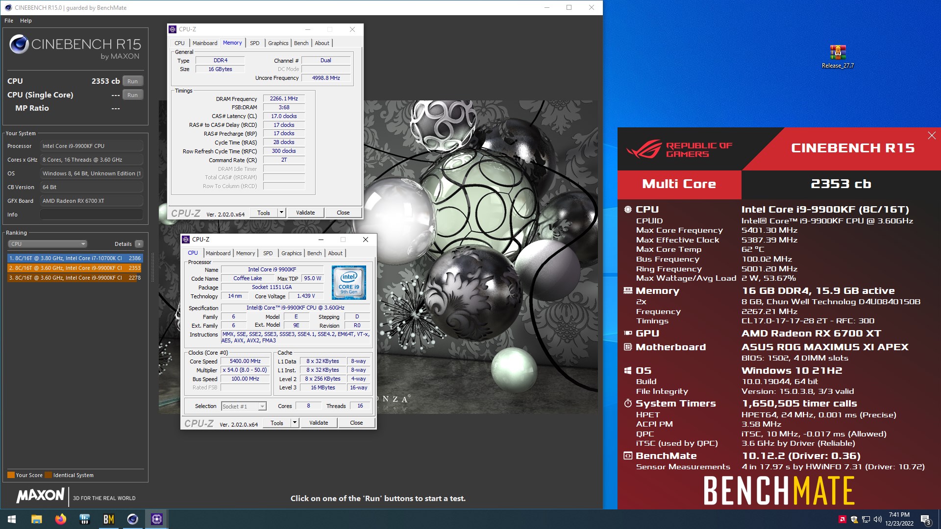Screen dimensions: 941x529
Task: Click the Intel Core i9 logo in CPU-Z
Action: (349, 283)
